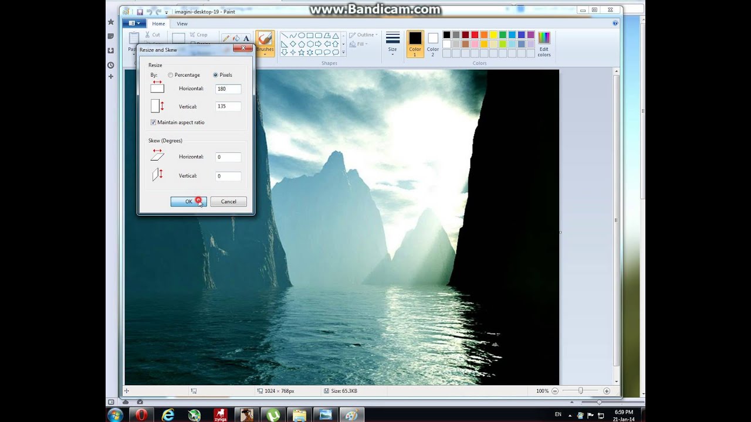Choose the Five-point star shape
Viewport: 751px width, 422px height.
(302, 52)
